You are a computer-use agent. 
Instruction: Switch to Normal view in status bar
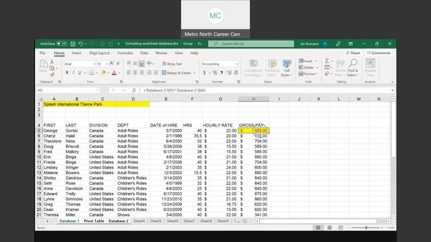(318, 227)
